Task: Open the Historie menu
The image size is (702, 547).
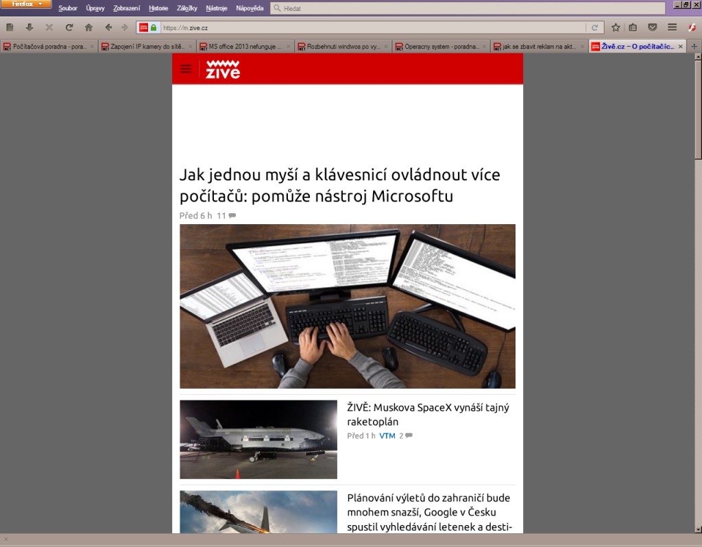Action: (158, 8)
